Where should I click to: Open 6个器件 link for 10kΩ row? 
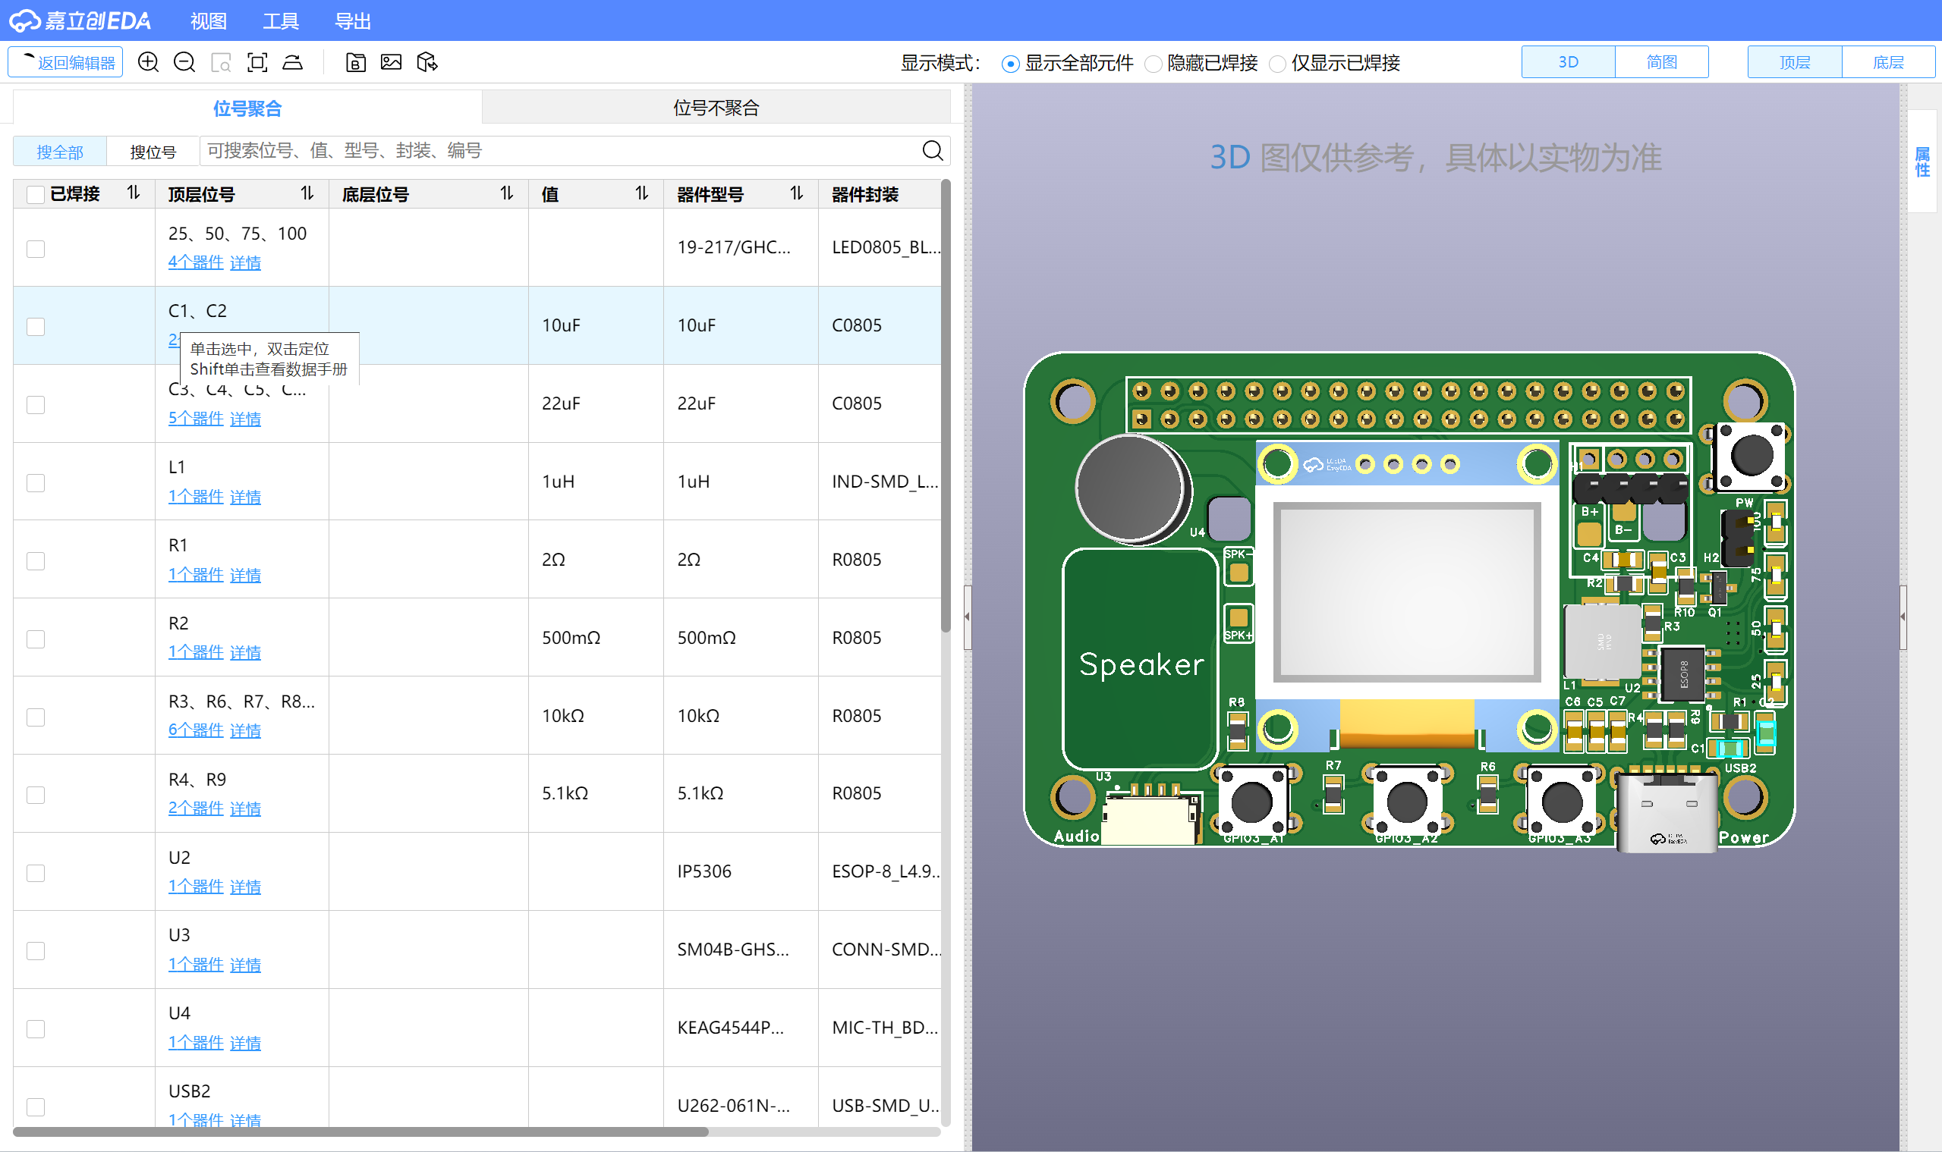click(196, 730)
